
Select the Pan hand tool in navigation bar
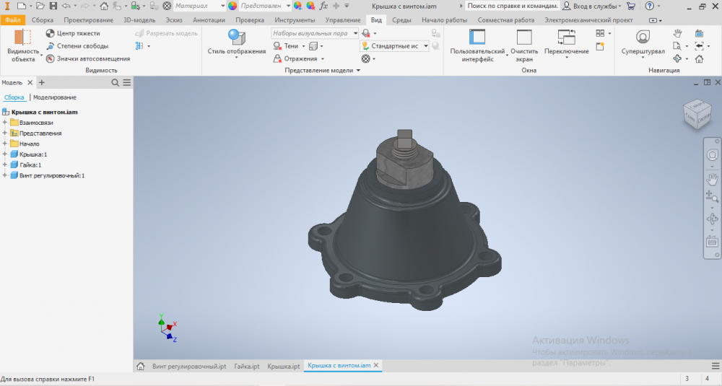pyautogui.click(x=712, y=177)
